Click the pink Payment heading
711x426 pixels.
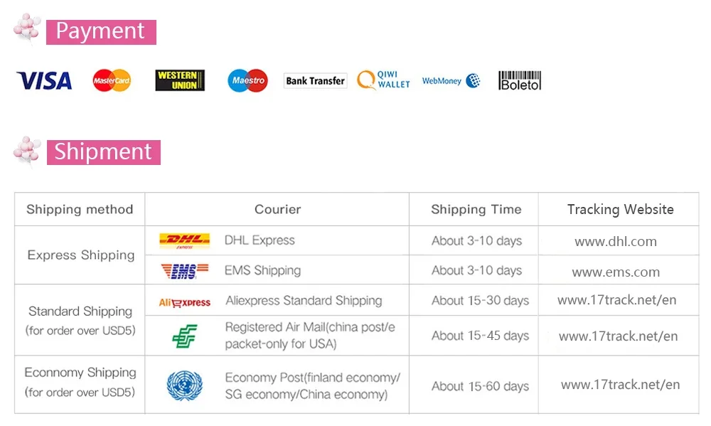tap(101, 32)
